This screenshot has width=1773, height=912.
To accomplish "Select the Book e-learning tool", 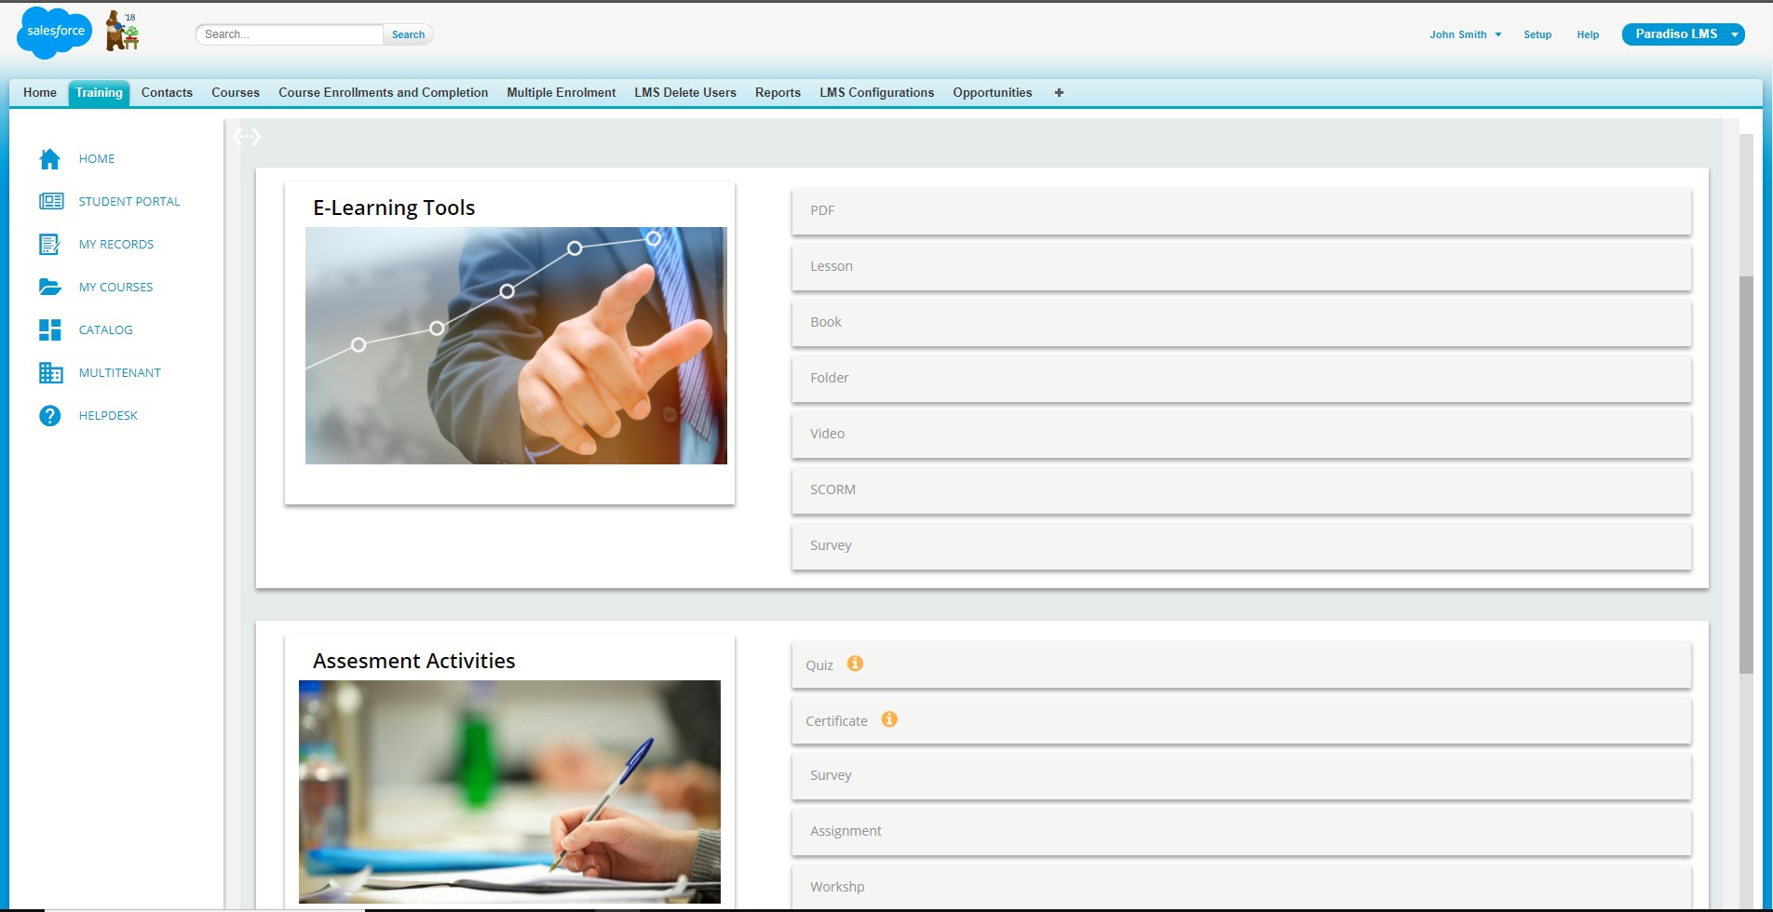I will [1241, 323].
